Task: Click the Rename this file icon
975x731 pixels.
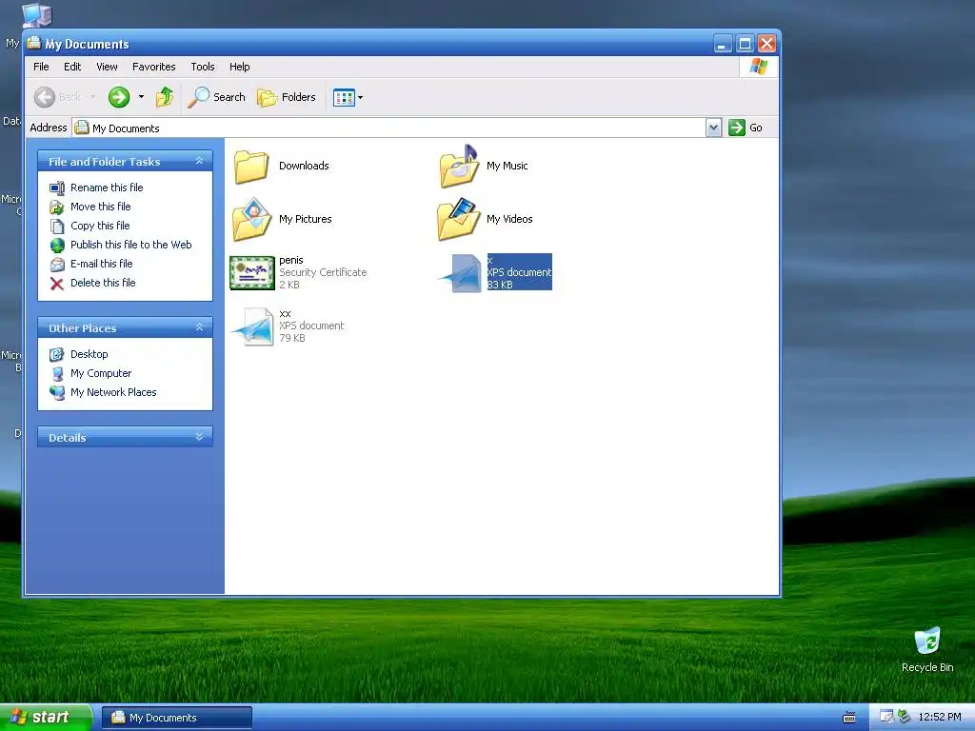Action: (57, 188)
